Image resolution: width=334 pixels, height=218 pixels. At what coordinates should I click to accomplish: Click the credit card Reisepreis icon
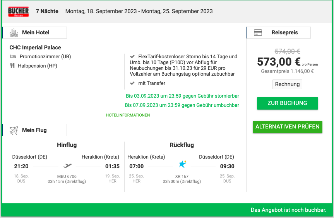(x=258, y=33)
